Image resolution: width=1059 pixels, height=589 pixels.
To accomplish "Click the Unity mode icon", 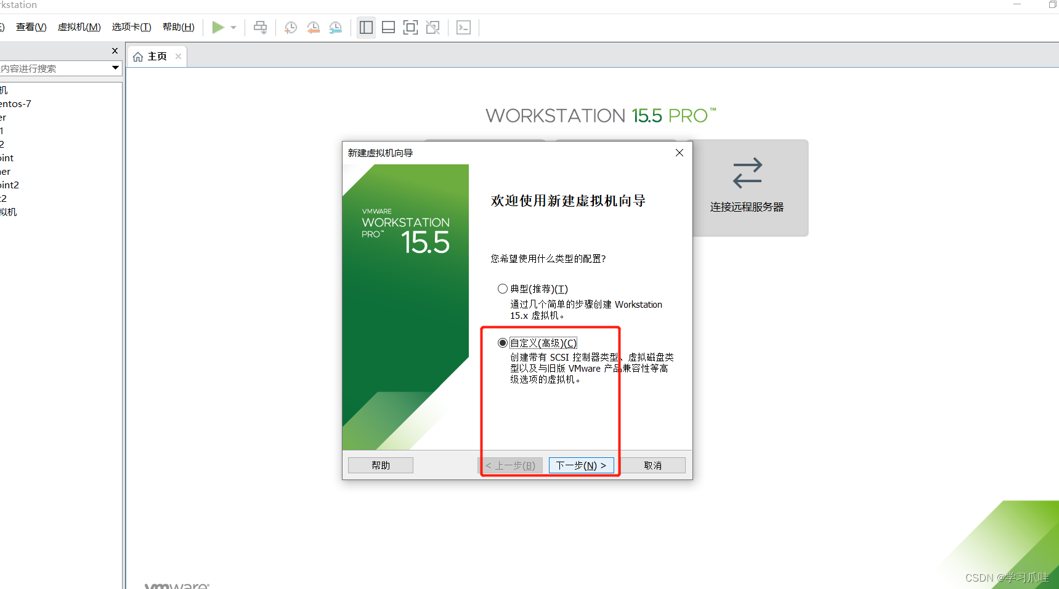I will 433,28.
